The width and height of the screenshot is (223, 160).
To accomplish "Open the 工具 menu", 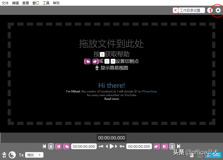I will (46, 3).
